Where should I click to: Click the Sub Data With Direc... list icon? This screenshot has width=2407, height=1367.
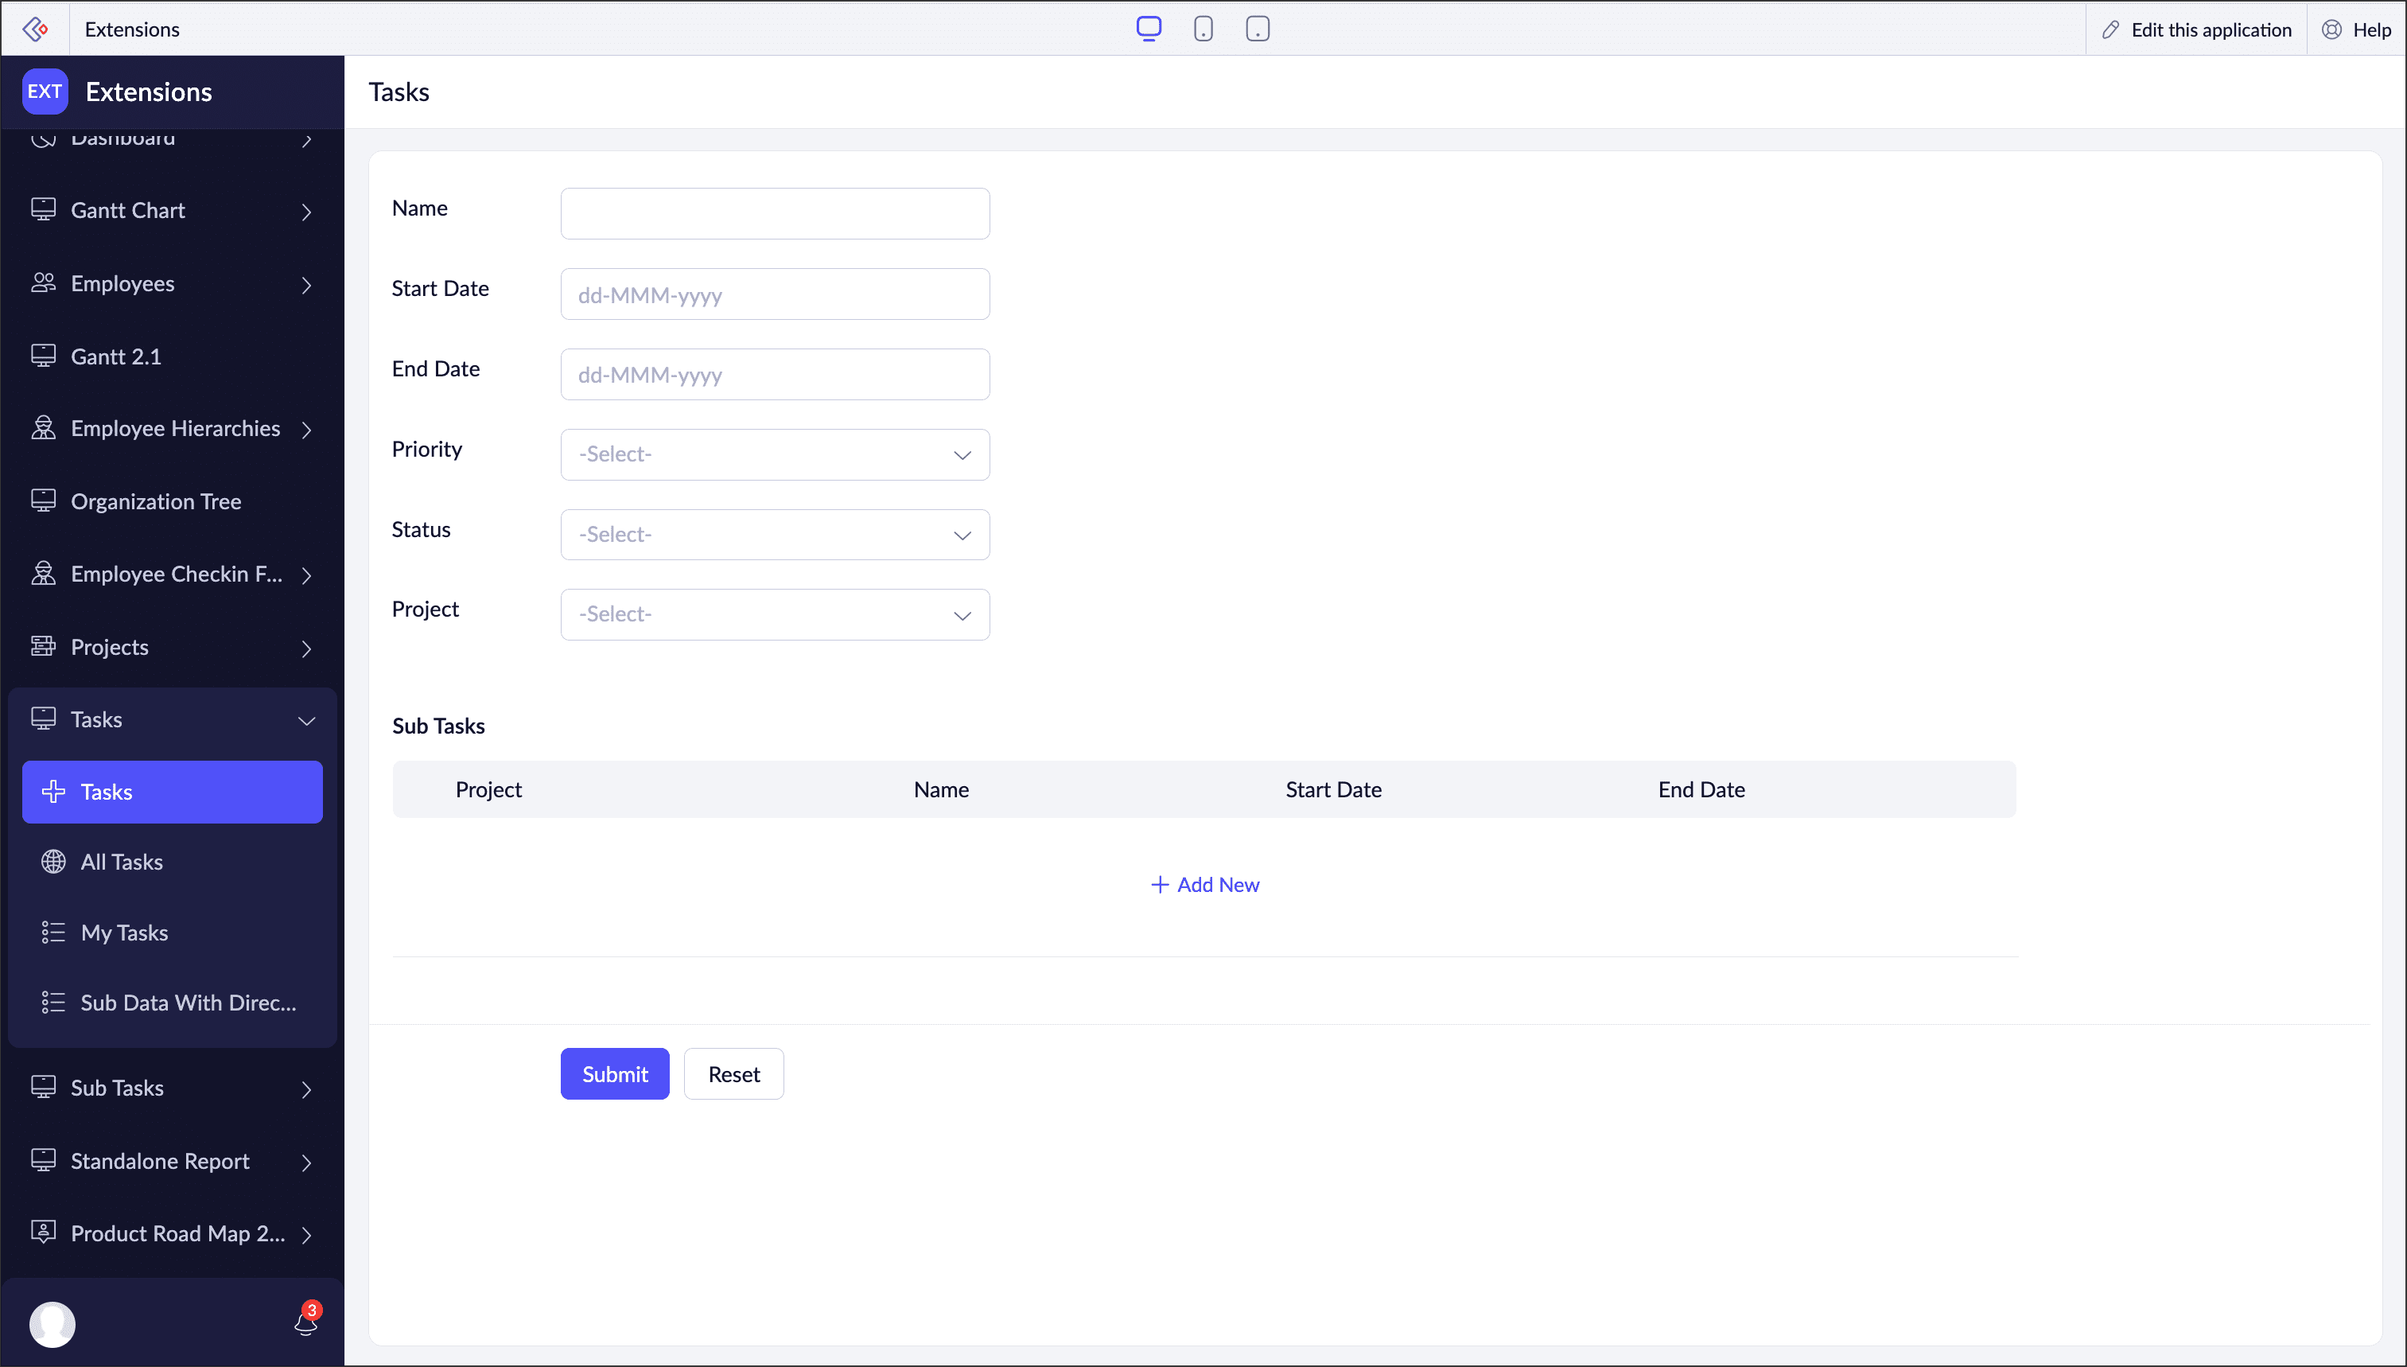pyautogui.click(x=53, y=1003)
